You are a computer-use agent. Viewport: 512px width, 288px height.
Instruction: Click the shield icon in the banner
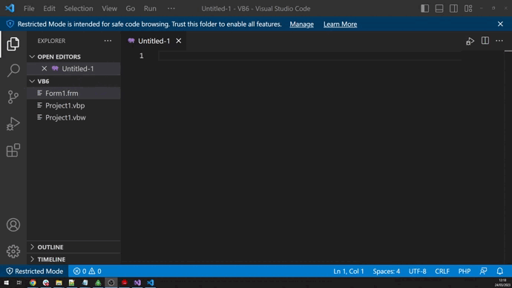[x=10, y=24]
